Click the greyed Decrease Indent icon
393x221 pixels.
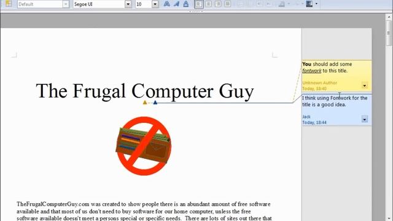260,4
